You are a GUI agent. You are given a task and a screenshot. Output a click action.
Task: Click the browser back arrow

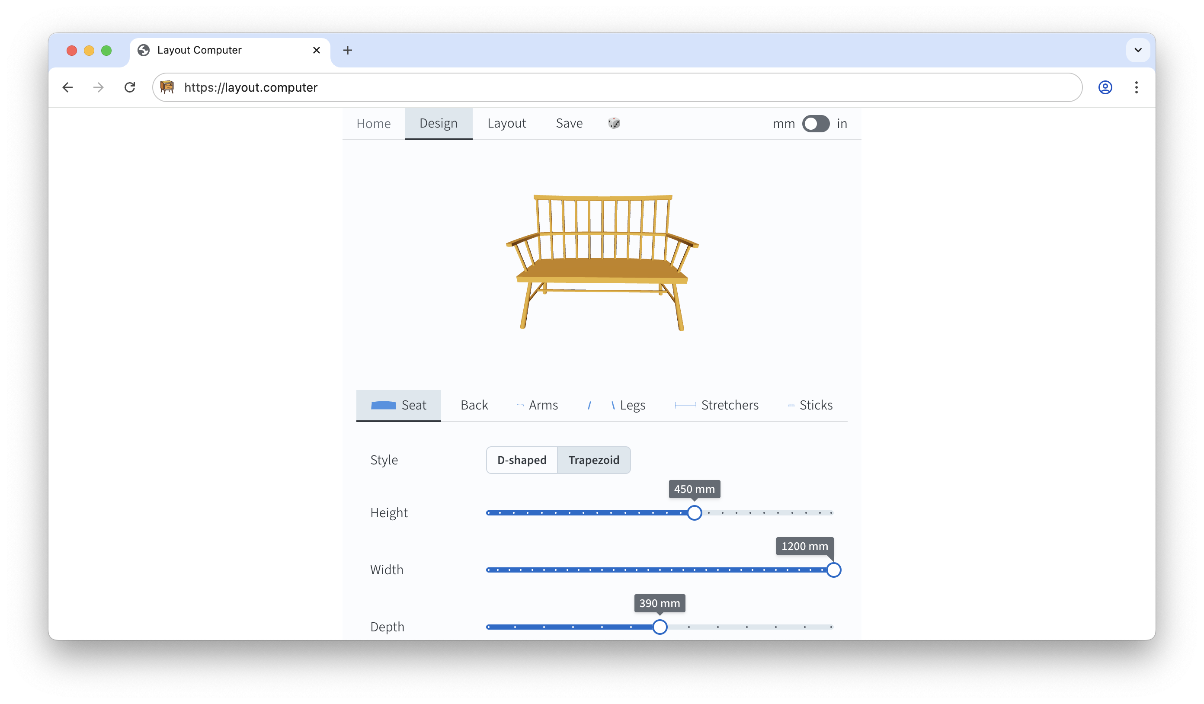68,87
